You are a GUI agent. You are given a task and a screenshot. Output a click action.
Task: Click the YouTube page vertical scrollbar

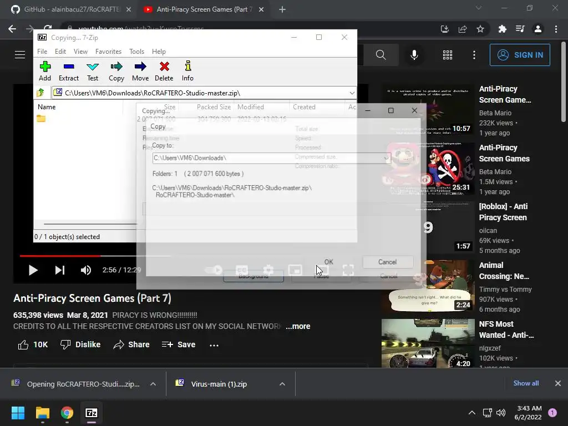coord(564,82)
